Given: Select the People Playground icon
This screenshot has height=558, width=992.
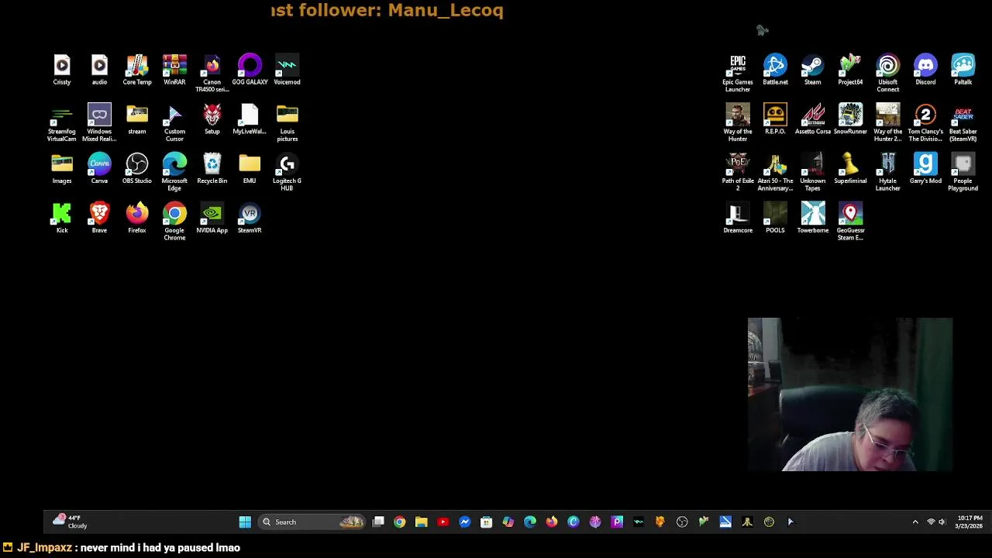Looking at the screenshot, I should 963,172.
